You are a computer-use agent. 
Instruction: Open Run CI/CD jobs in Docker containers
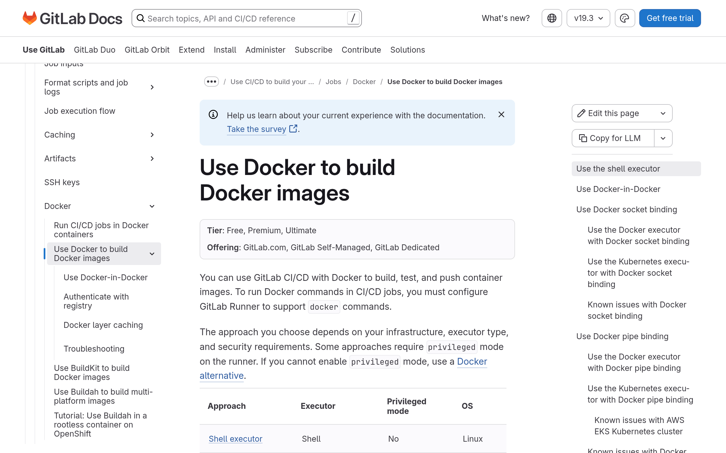[x=102, y=230]
